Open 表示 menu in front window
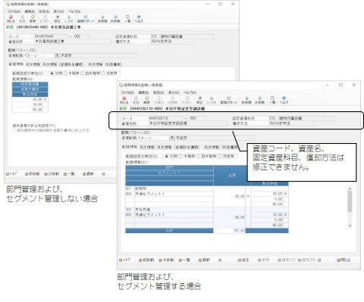The image size is (364, 302). (174, 92)
